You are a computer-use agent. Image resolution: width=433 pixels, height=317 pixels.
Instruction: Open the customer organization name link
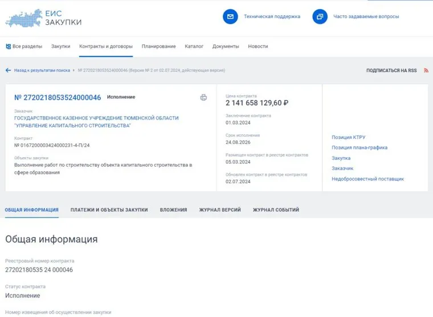96,121
